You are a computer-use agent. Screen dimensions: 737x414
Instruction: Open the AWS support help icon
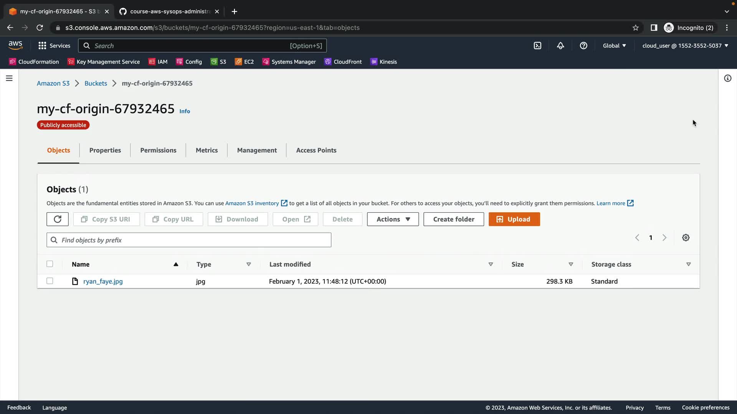(x=583, y=46)
